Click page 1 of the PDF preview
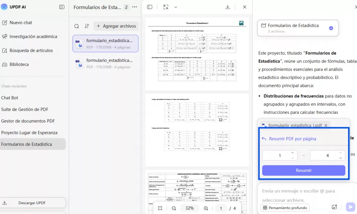The height and width of the screenshot is (214, 357). tap(197, 54)
